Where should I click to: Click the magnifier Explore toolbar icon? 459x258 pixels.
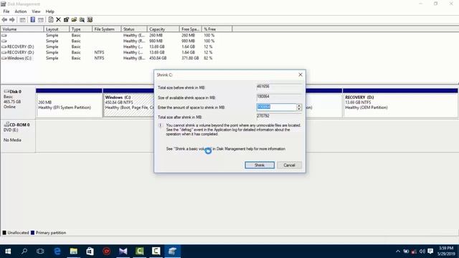(82, 19)
